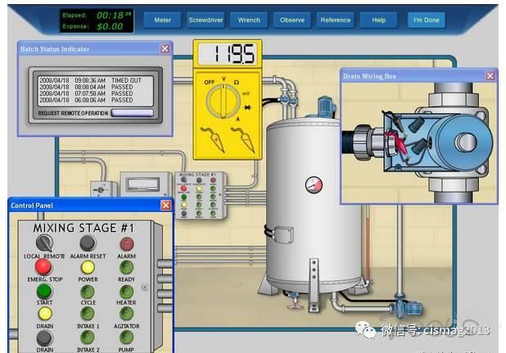Click the blue pump below the tank

[409, 309]
